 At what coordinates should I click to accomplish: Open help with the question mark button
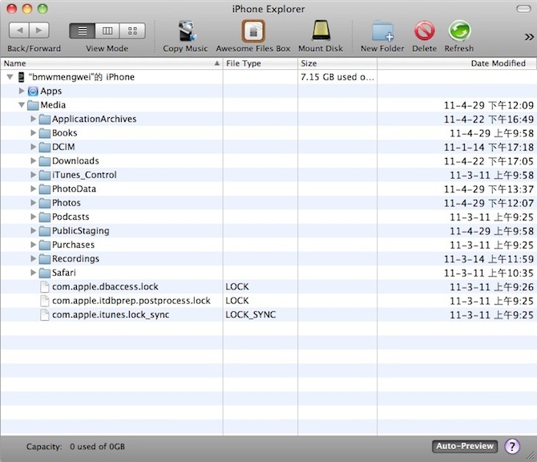coord(512,446)
